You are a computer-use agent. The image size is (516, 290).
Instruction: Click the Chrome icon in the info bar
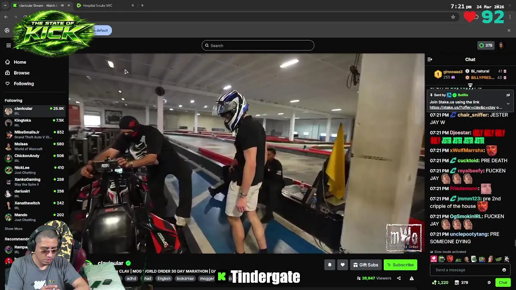coord(7,31)
